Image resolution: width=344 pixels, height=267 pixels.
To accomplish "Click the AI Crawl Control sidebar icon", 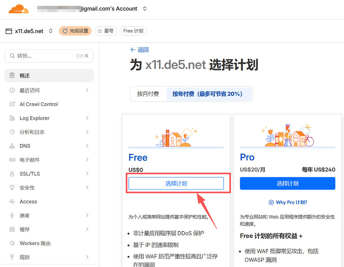I will click(12, 104).
